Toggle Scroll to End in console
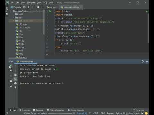 tap(15, 79)
